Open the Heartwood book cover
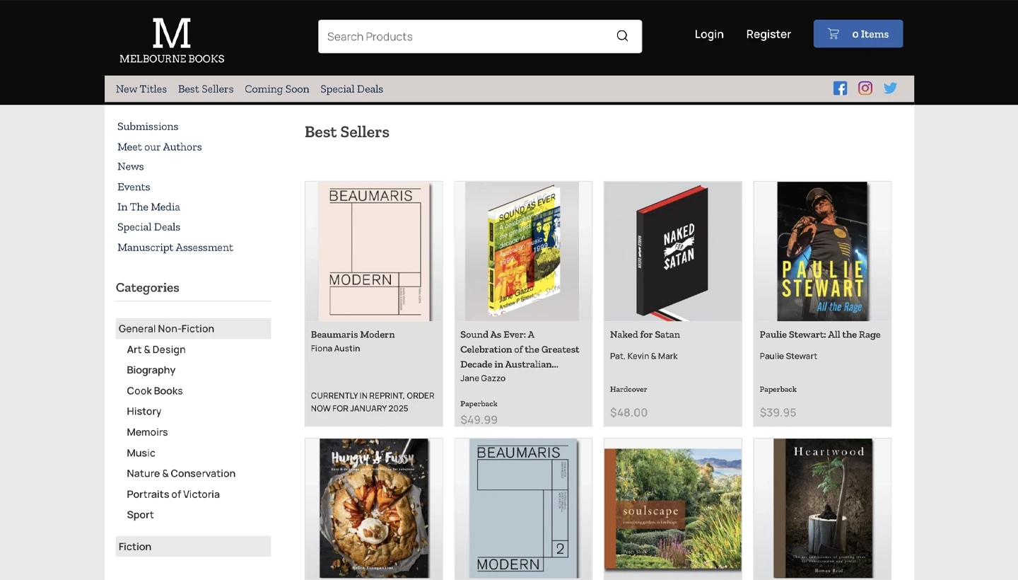 tap(822, 508)
